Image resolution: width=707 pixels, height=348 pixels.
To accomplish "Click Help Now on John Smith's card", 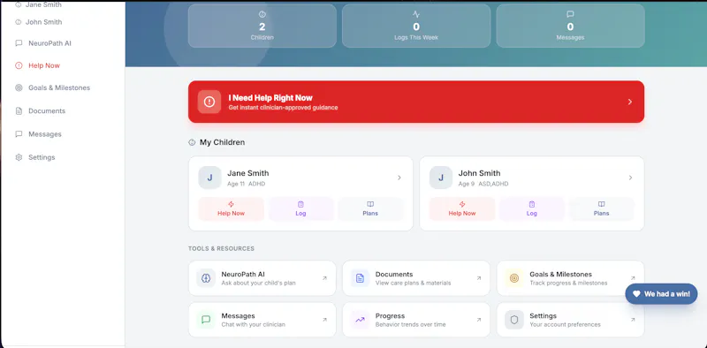I will (x=462, y=208).
